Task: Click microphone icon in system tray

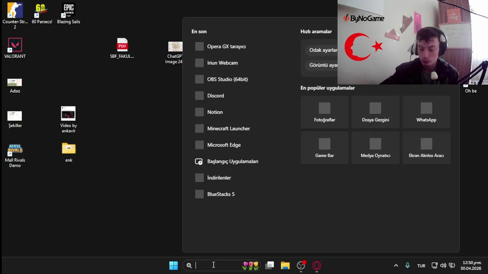Action: coord(408,266)
